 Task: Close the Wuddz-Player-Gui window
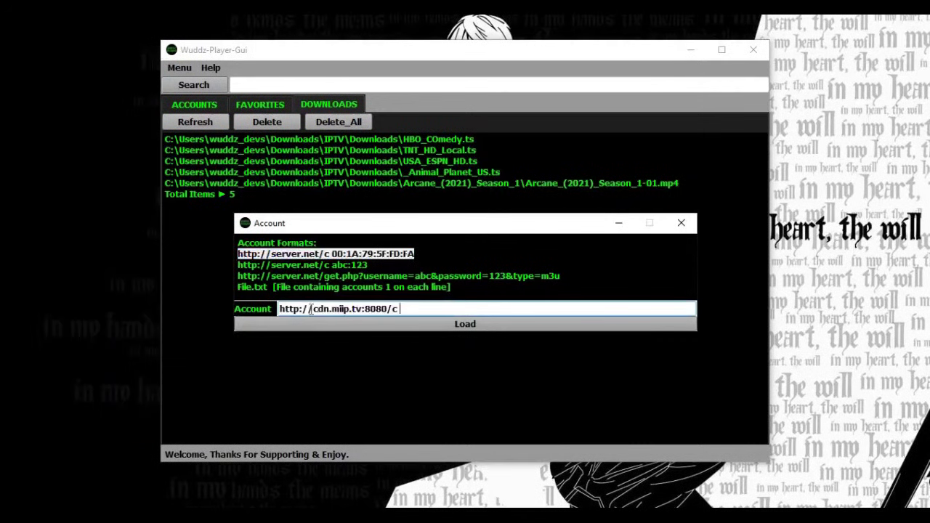[753, 50]
